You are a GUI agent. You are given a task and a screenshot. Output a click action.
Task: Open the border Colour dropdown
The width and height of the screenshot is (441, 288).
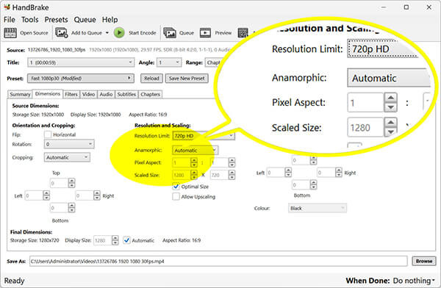click(318, 209)
